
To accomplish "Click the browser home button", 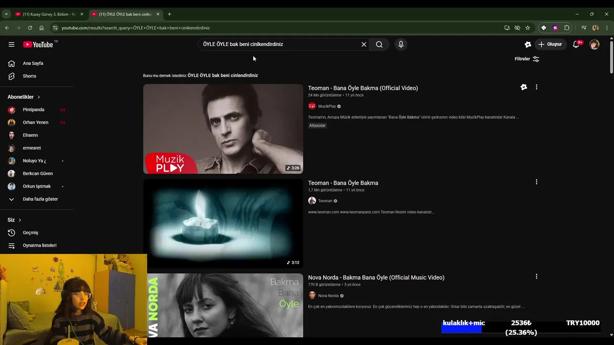I will (x=42, y=28).
